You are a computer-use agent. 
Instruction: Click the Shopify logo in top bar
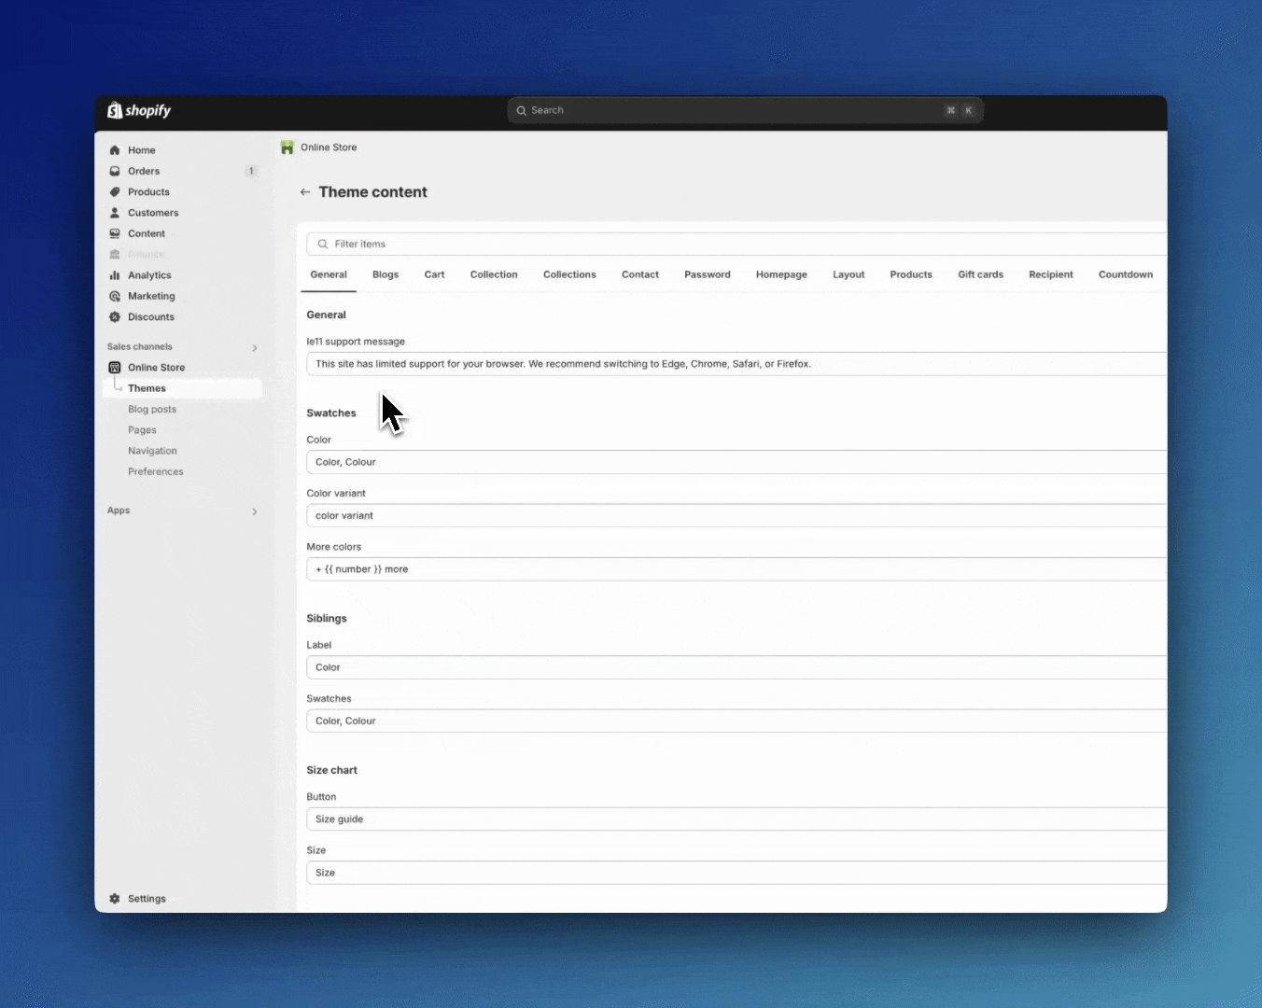tap(139, 111)
